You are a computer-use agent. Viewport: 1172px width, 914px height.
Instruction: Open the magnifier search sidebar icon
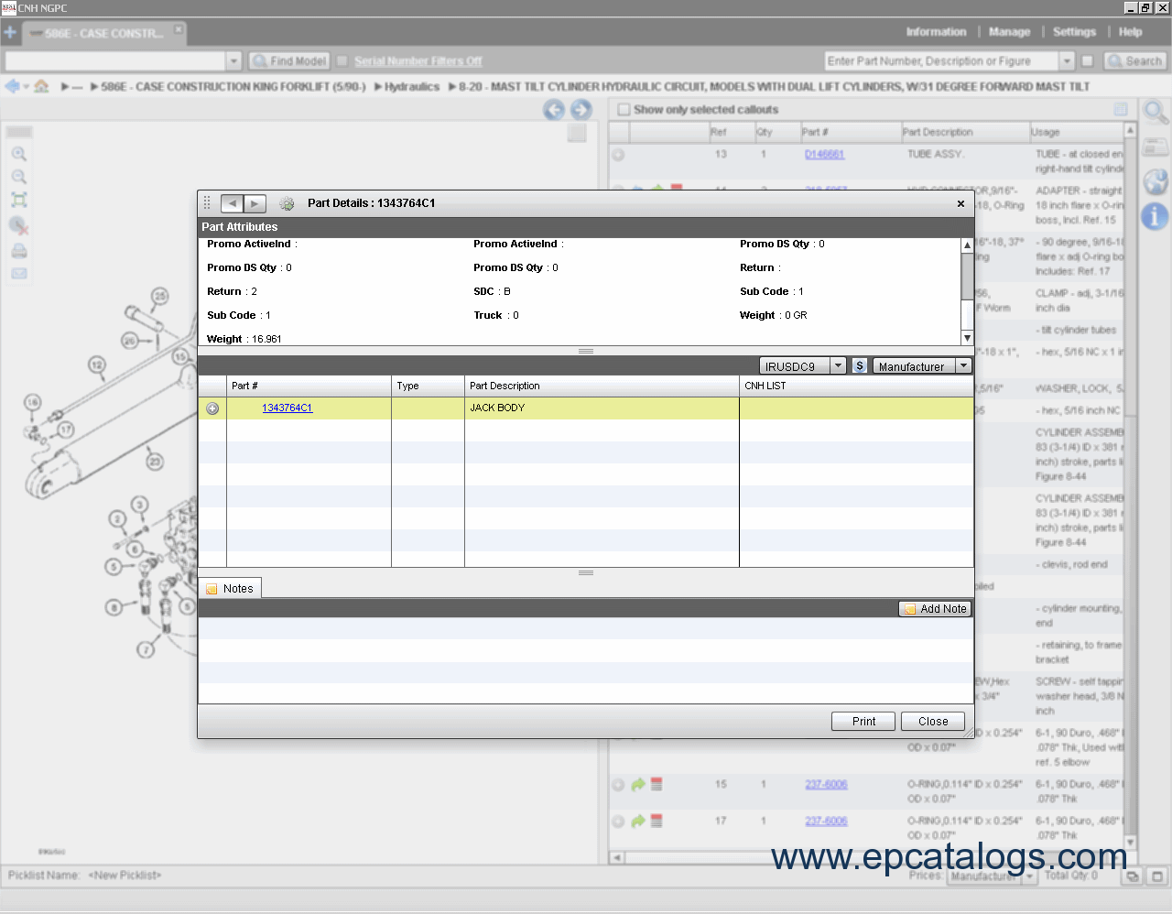(1156, 113)
